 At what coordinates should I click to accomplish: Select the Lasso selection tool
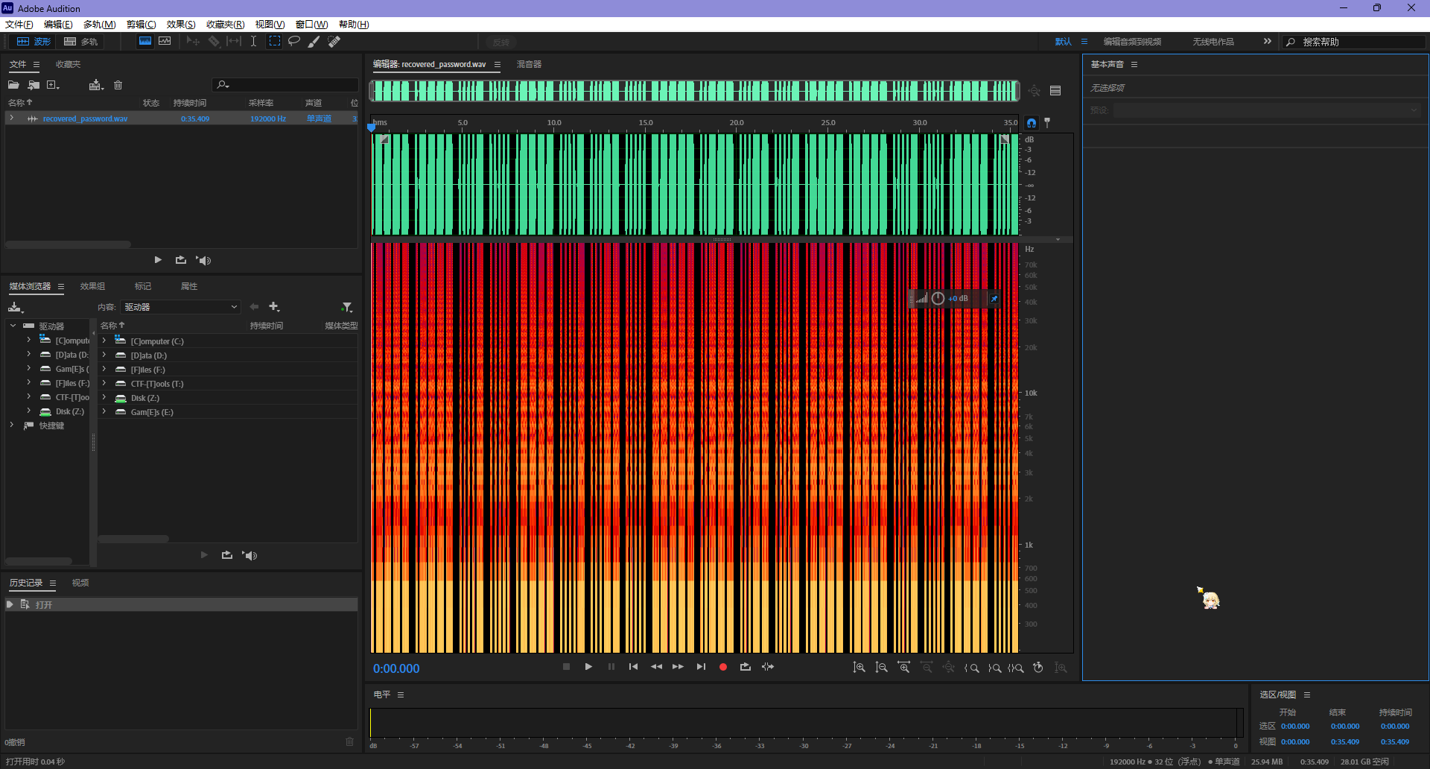point(294,41)
